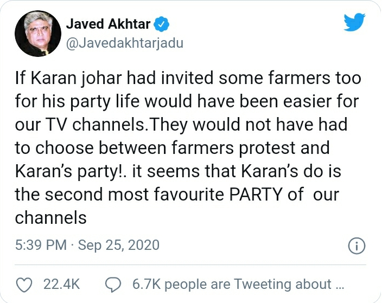The image size is (382, 303).
Task: Click the Twitter bird logo
Action: click(354, 22)
